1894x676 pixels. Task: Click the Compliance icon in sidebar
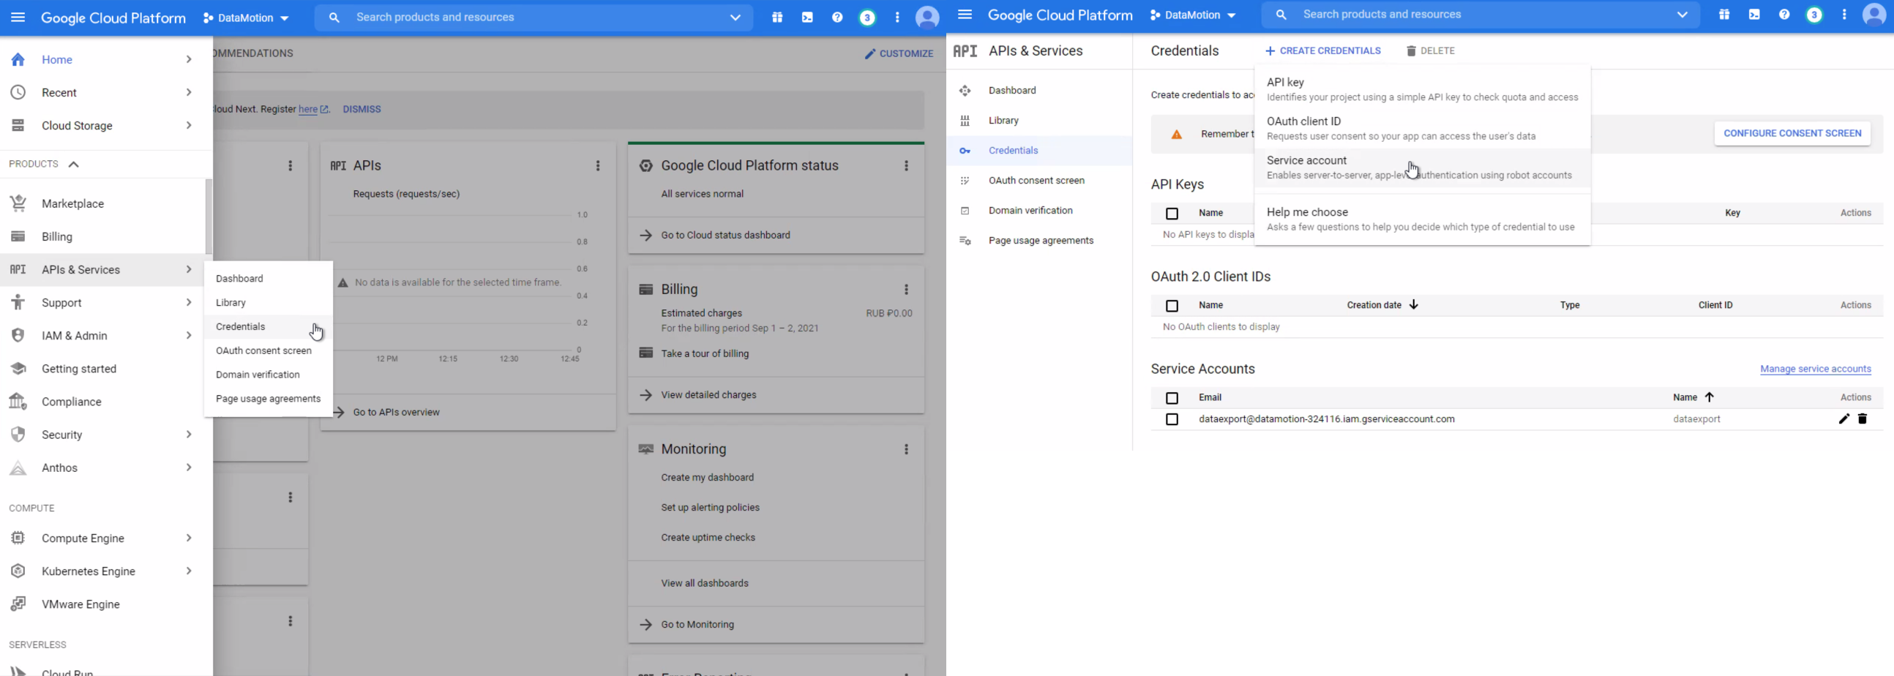(18, 402)
